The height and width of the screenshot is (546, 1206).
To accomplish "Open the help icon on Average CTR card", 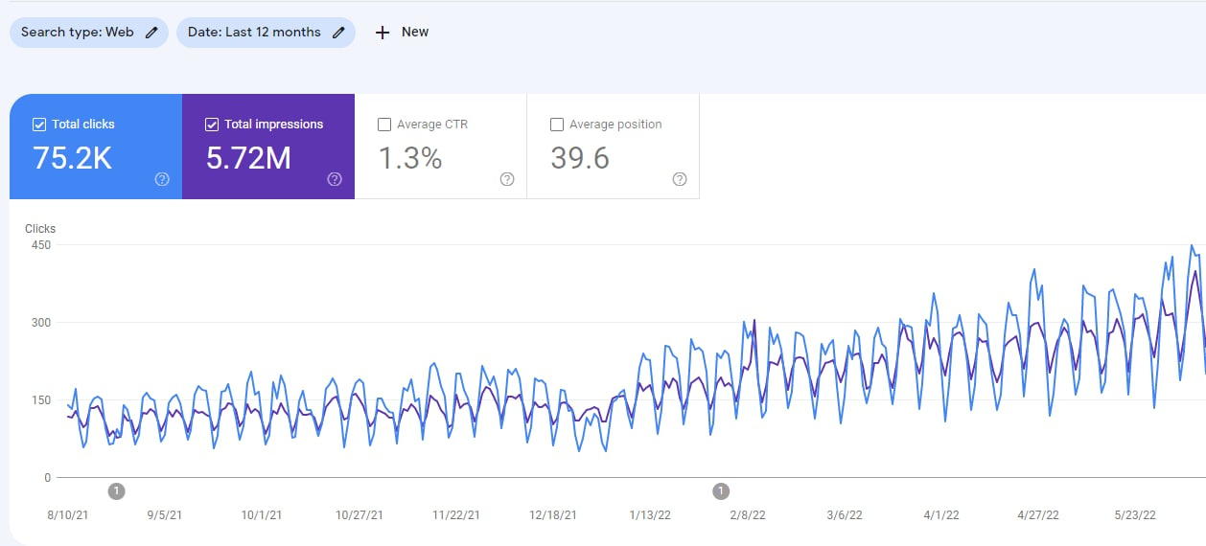I will coord(507,179).
